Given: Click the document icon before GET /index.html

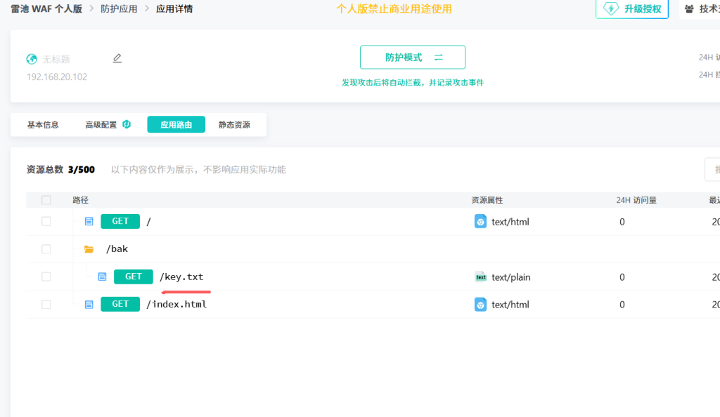Looking at the screenshot, I should (89, 305).
